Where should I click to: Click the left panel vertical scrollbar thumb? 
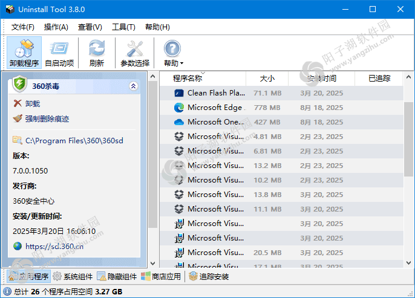152,154
